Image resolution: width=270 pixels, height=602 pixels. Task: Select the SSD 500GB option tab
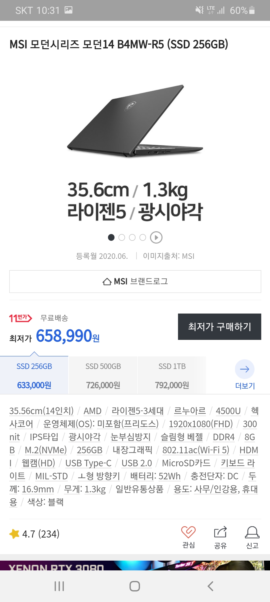103,375
